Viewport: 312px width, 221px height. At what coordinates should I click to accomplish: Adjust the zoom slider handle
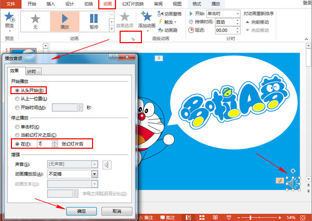(x=250, y=218)
